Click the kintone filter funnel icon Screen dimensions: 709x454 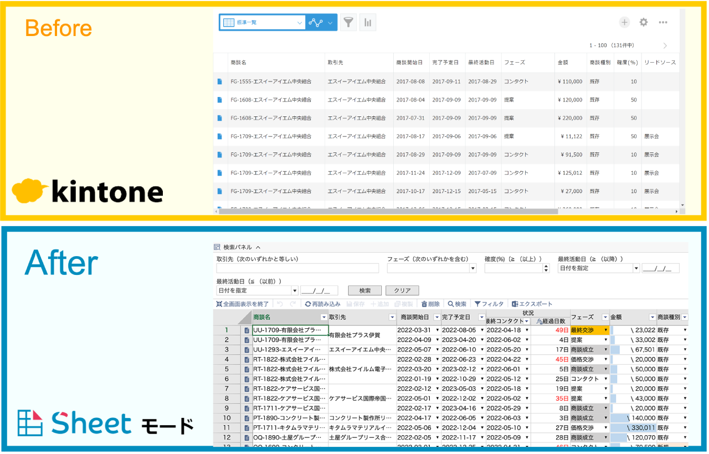pyautogui.click(x=348, y=23)
